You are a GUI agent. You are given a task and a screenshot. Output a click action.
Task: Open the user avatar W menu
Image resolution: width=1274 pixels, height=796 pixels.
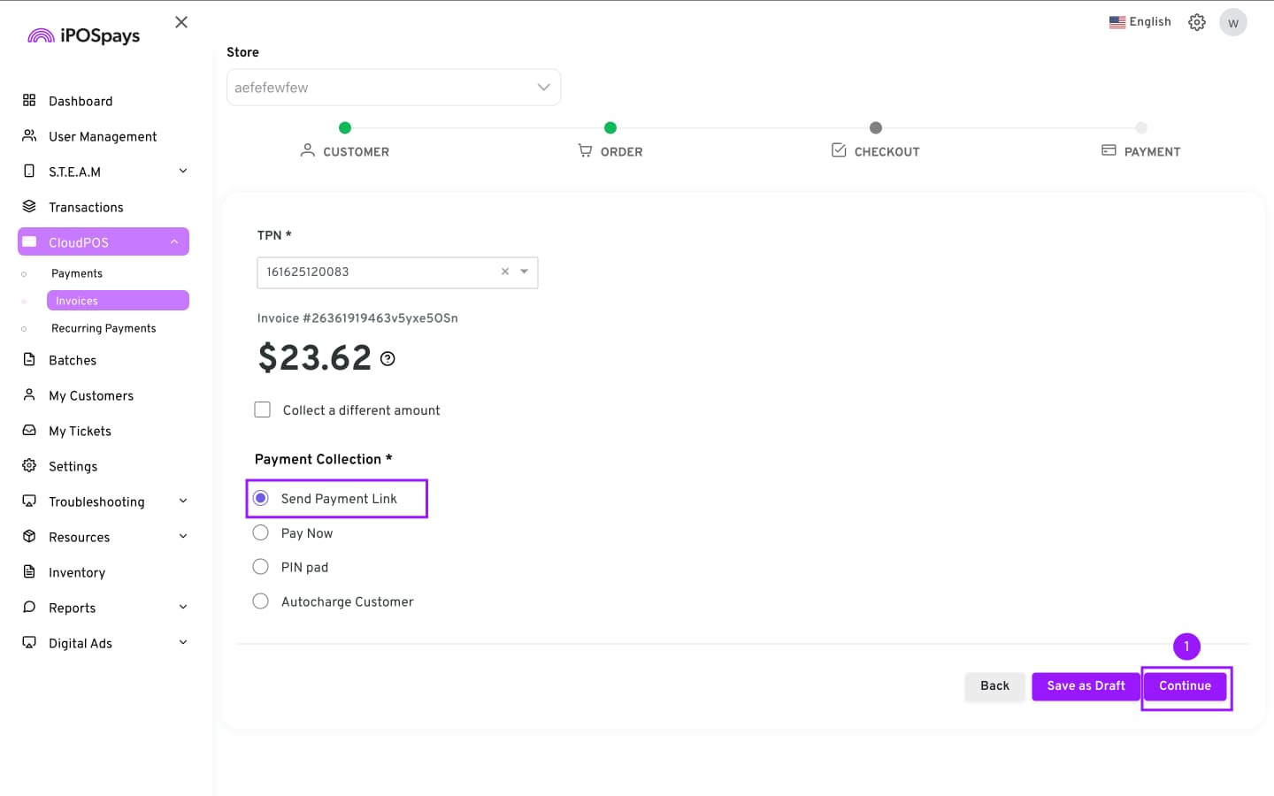tap(1232, 23)
